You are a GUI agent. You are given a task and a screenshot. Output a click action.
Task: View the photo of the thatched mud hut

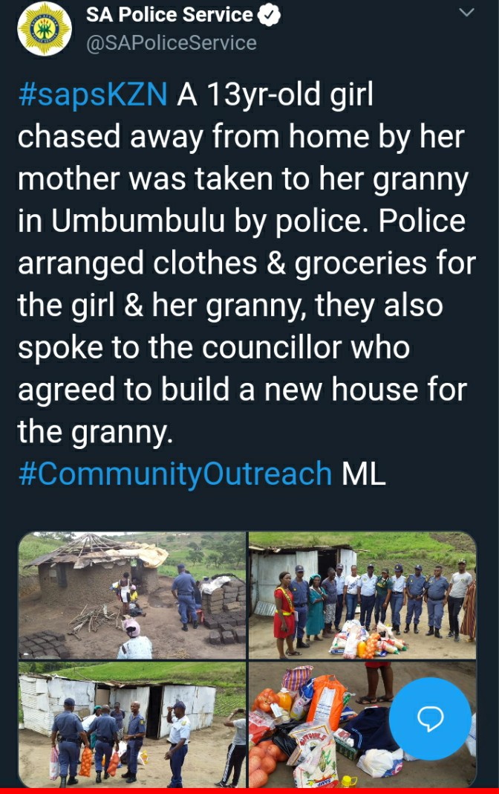coord(132,595)
